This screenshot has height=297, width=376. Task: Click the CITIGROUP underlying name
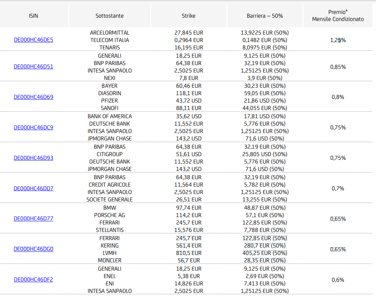pyautogui.click(x=110, y=154)
